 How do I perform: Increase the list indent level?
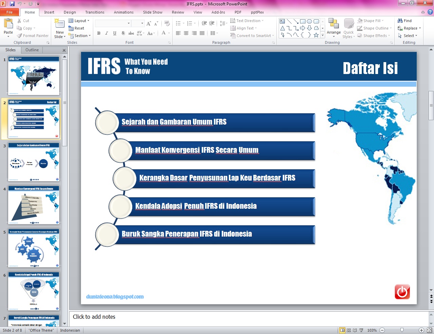[212, 23]
